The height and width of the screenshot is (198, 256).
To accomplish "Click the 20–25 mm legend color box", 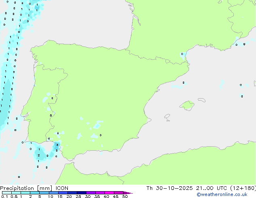I will click(72, 193).
